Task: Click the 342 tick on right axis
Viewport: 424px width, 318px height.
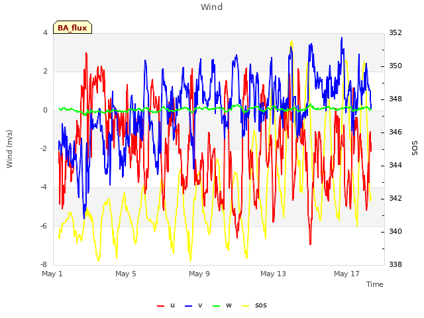Action: [x=396, y=198]
